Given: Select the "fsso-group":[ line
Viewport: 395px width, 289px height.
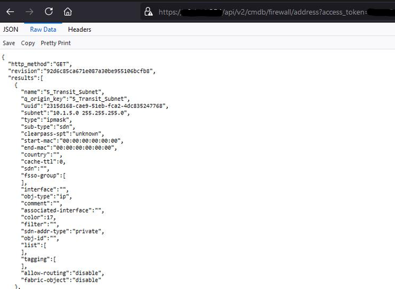Looking at the screenshot, I should pos(43,176).
